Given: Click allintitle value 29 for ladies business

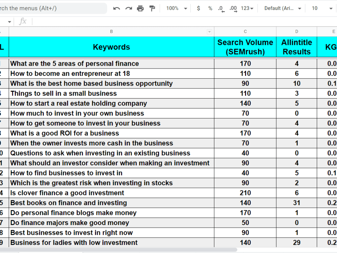Looking at the screenshot, I should tap(297, 243).
